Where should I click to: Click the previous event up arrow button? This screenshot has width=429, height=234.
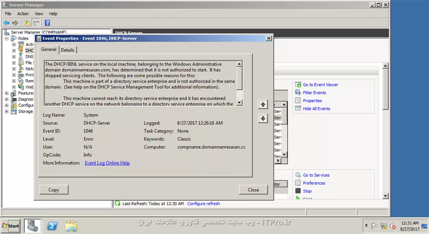[263, 104]
